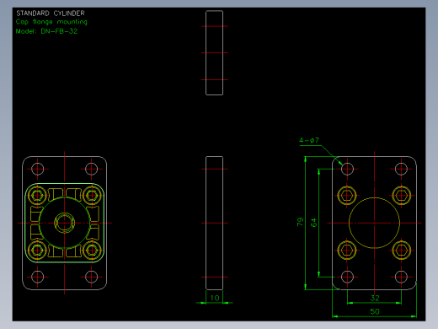
Task: Pick the 10 thickness dimension value
Action: point(215,298)
